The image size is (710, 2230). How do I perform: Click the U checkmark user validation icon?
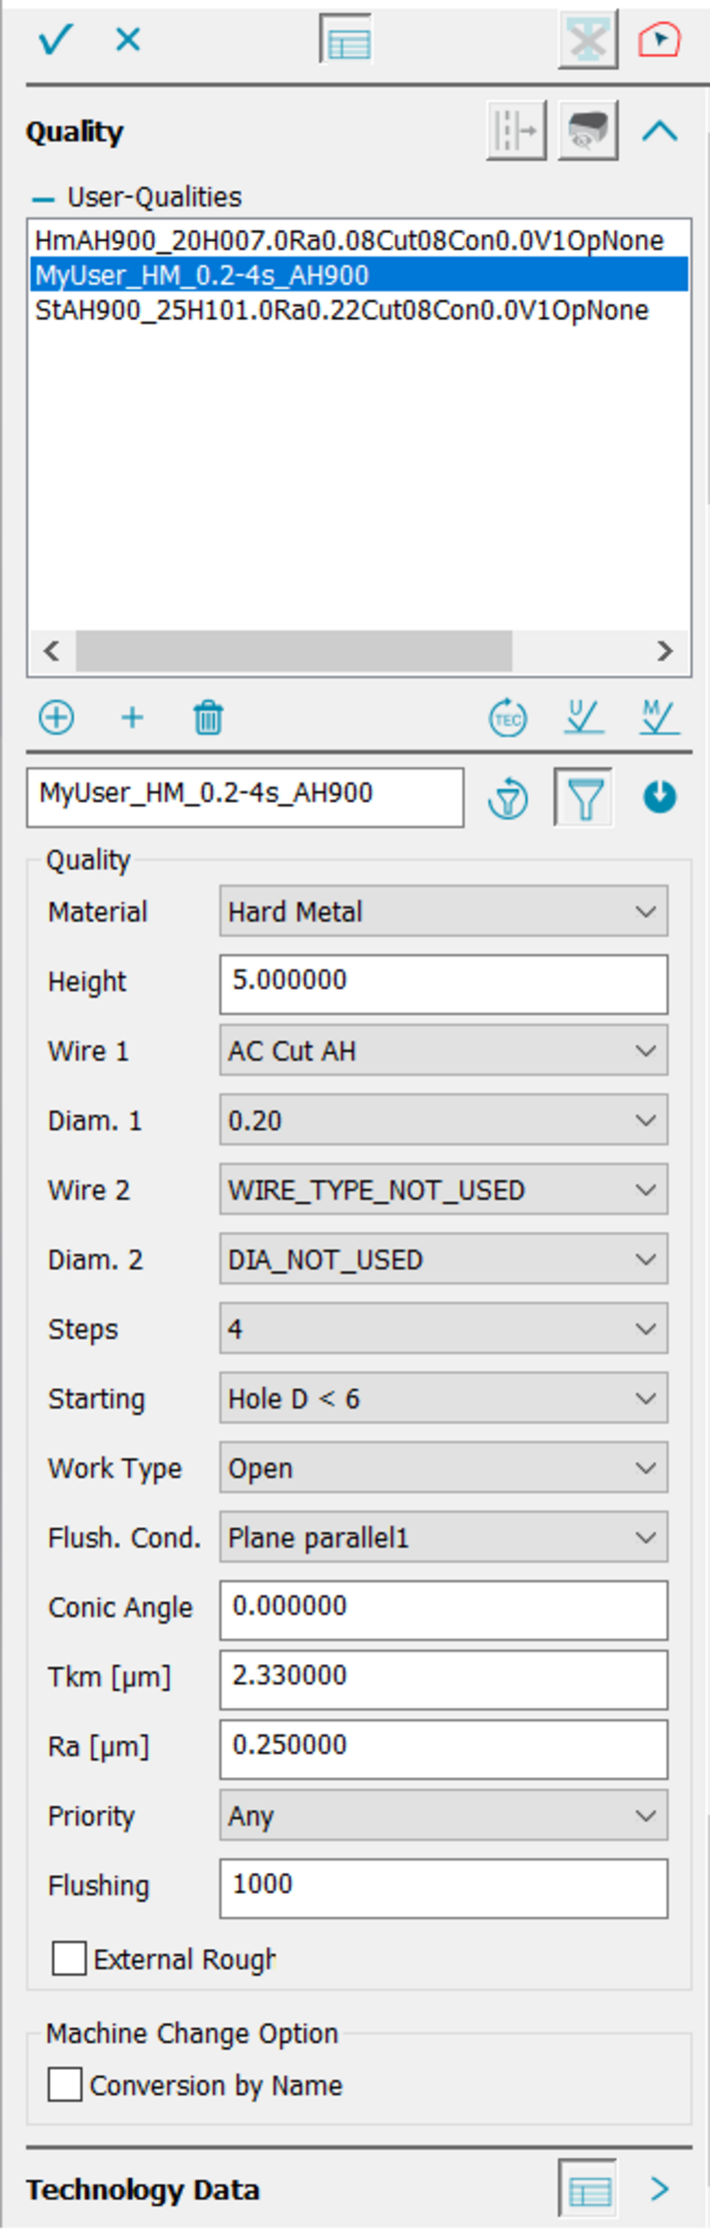(582, 717)
